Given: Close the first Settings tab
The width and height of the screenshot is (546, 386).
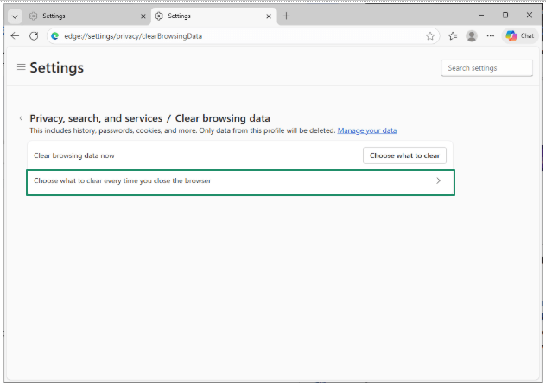Looking at the screenshot, I should tap(143, 16).
